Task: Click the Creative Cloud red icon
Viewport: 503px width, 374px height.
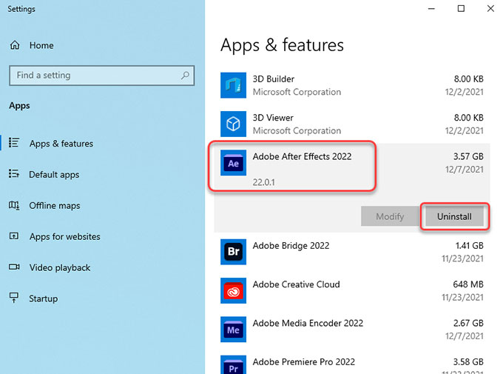Action: (x=233, y=291)
